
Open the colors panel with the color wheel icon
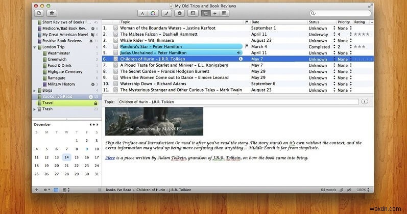point(153,13)
